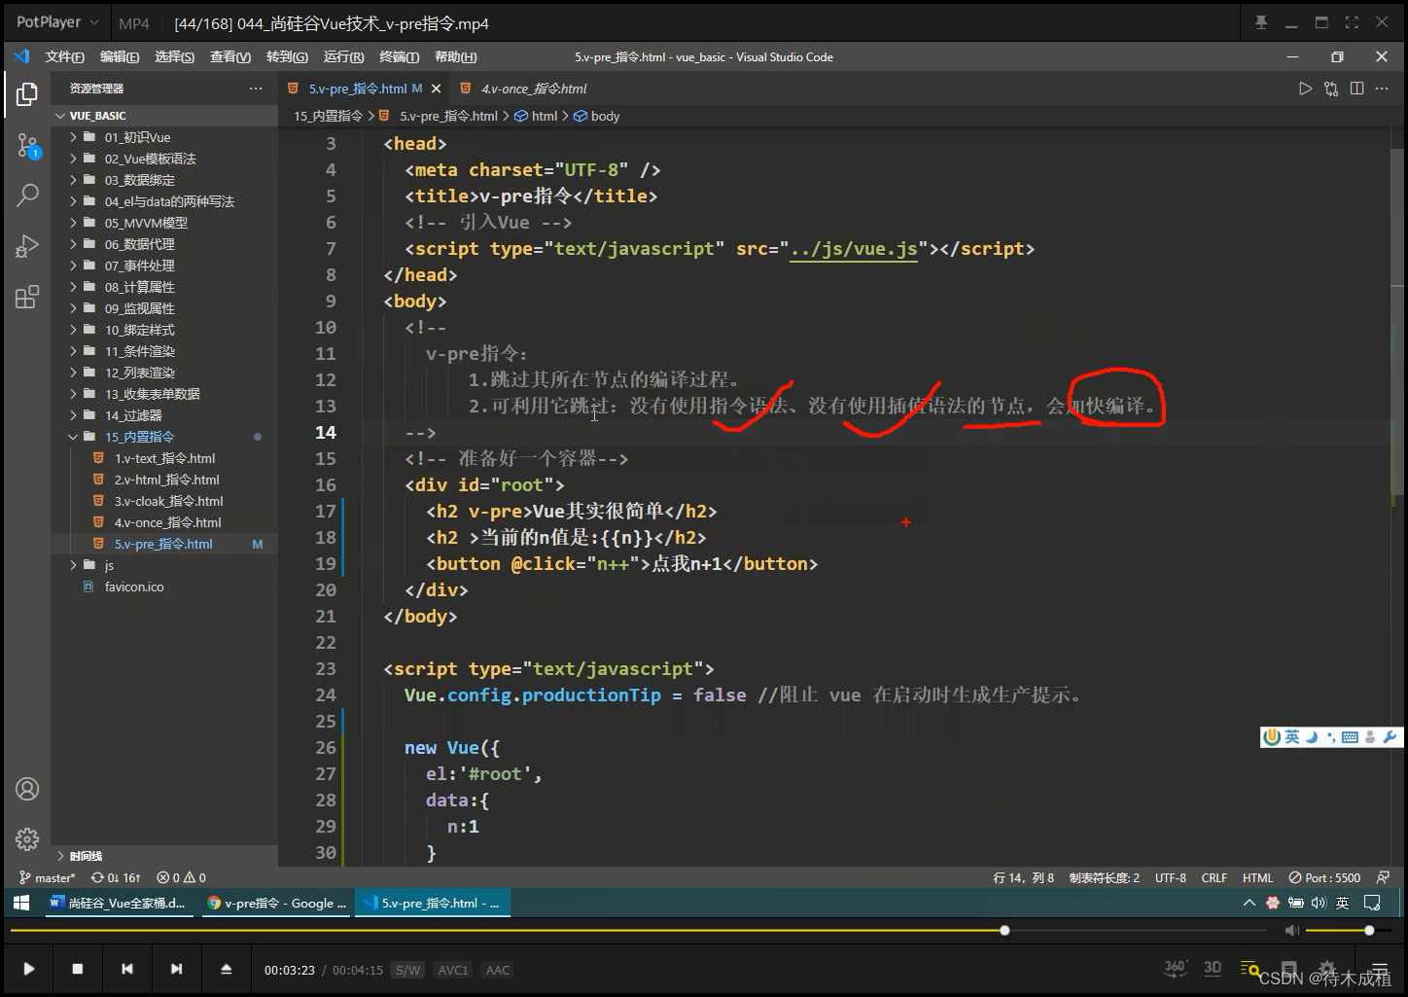Open the 文件(F) menu
Image resolution: width=1408 pixels, height=997 pixels.
[64, 57]
